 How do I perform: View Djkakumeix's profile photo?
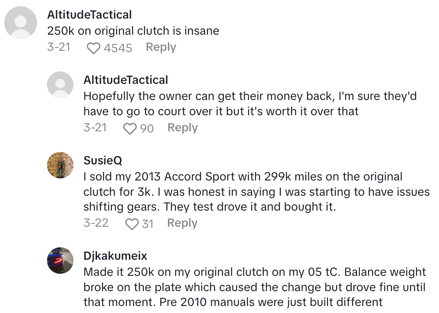click(60, 261)
